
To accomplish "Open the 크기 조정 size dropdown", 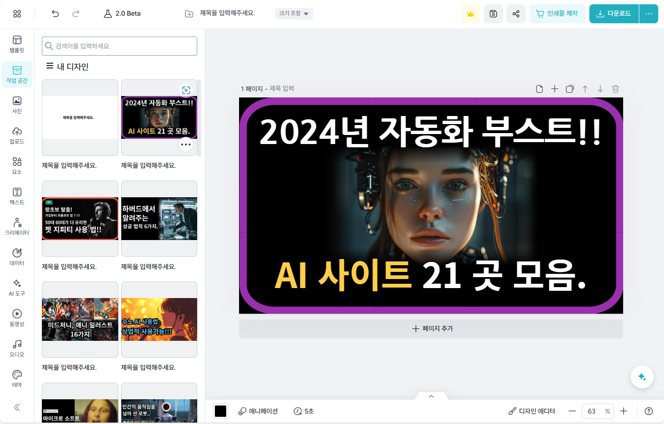I will (x=294, y=14).
